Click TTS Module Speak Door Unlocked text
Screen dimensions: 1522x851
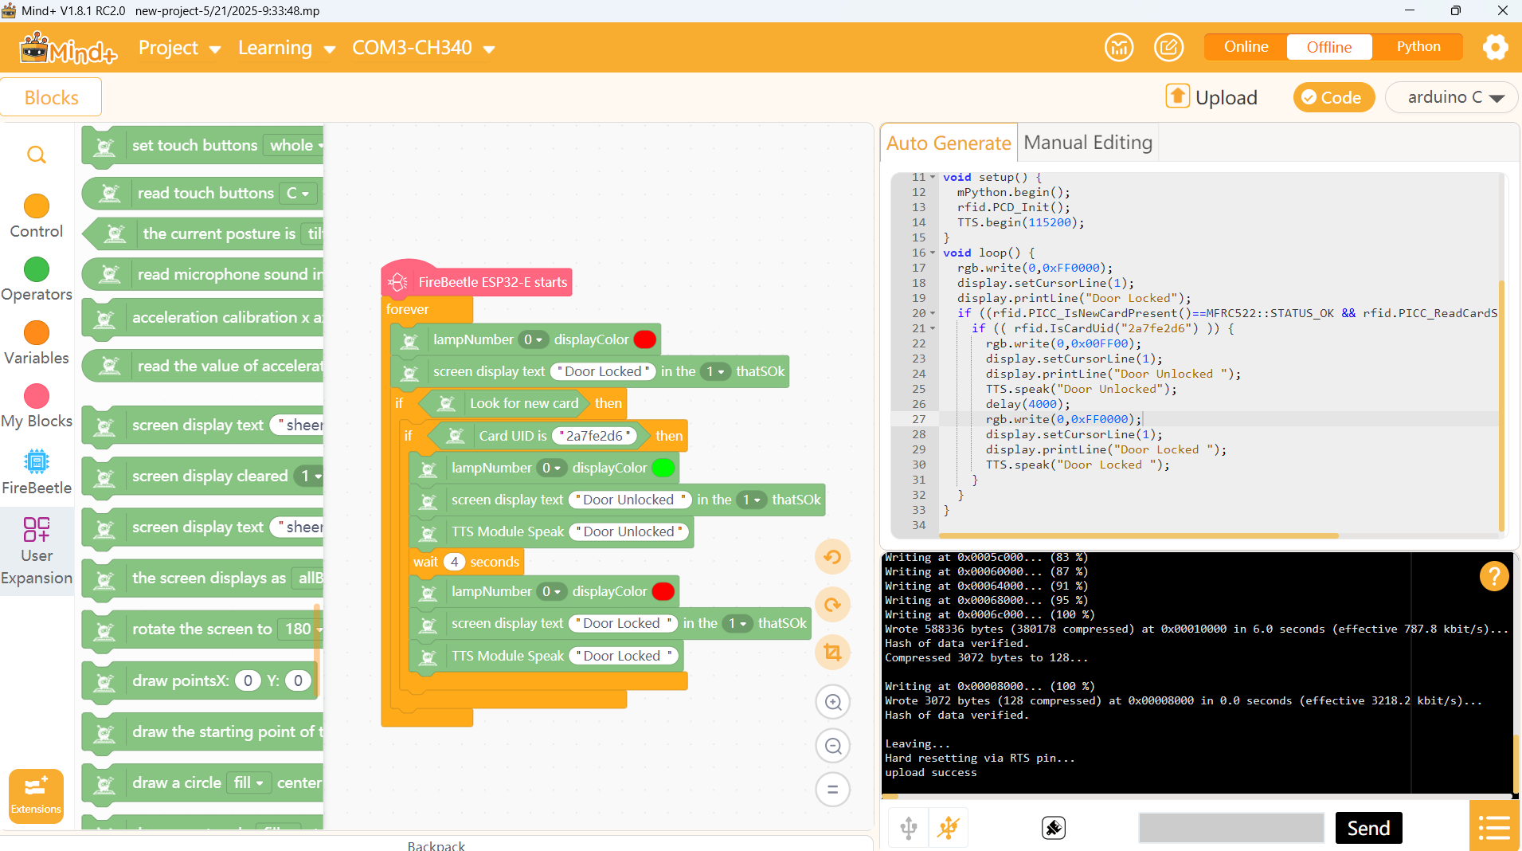[628, 531]
